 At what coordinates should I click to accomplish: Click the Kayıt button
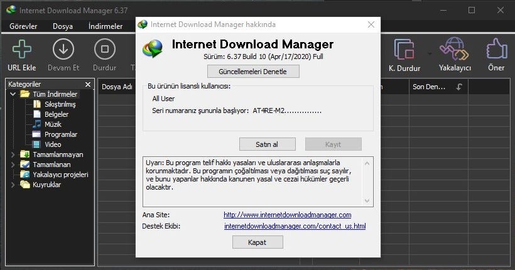coord(333,144)
